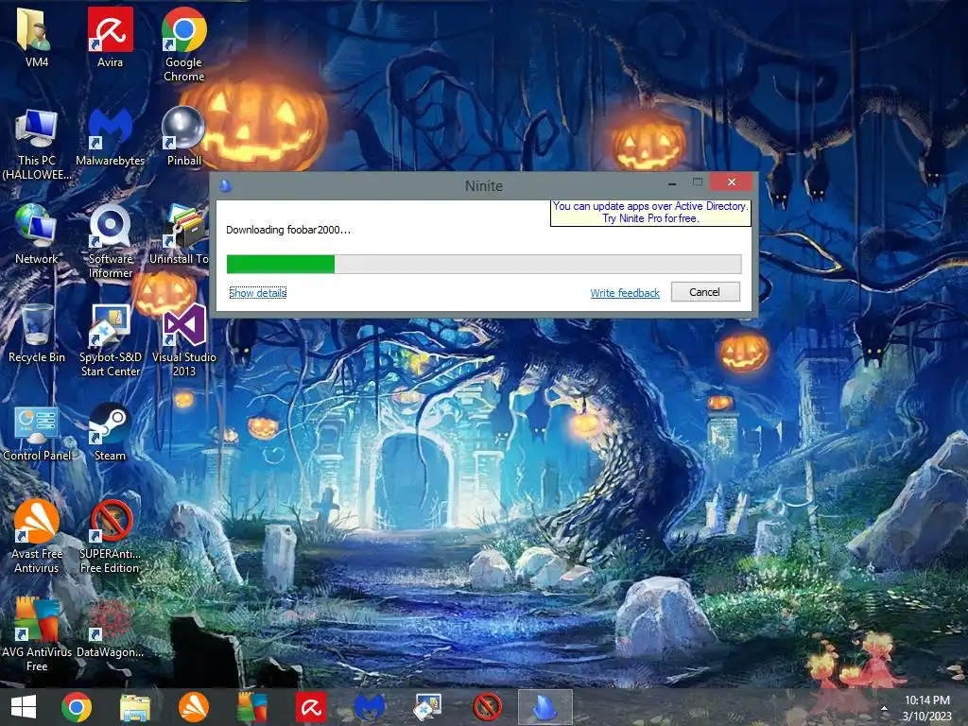The width and height of the screenshot is (968, 726).
Task: Open Spybot from the taskbar
Action: 428,707
